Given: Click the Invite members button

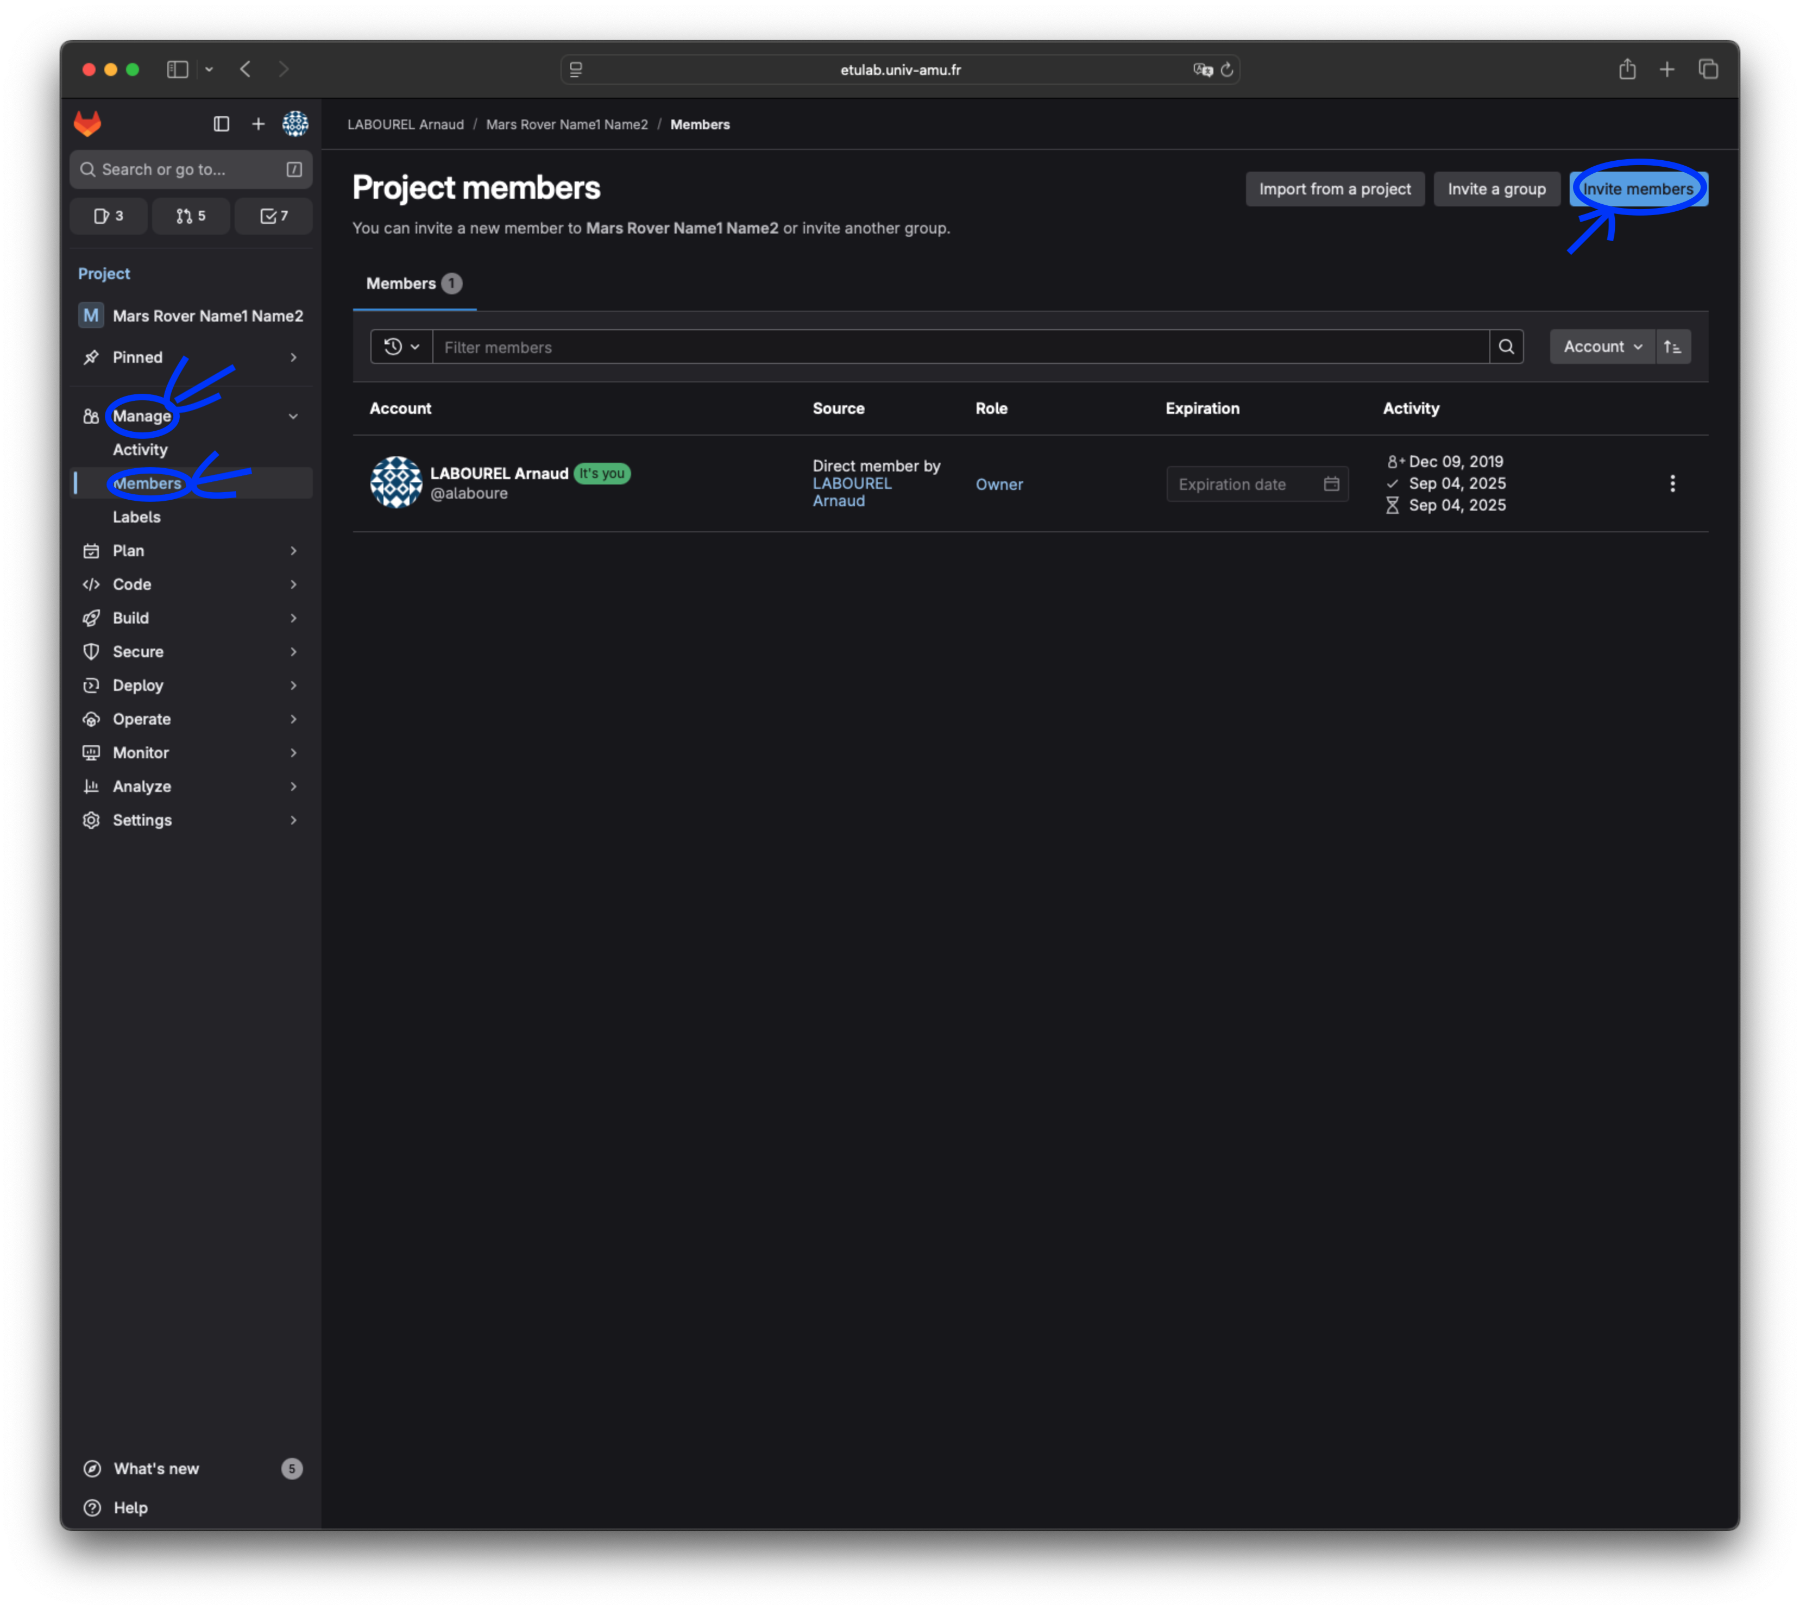Looking at the screenshot, I should tap(1638, 190).
